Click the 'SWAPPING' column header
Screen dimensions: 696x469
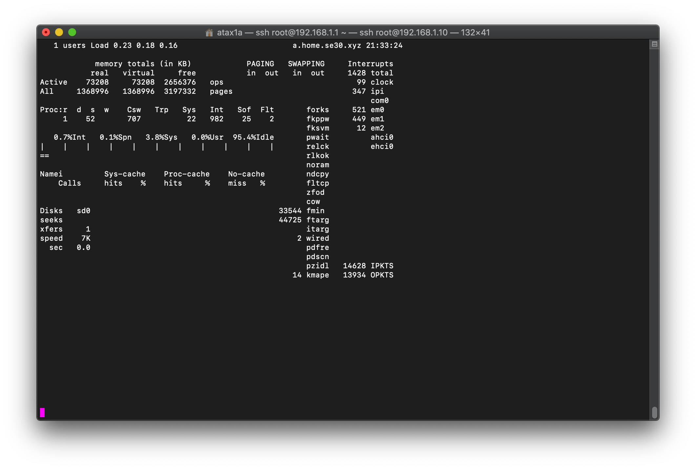(x=306, y=64)
